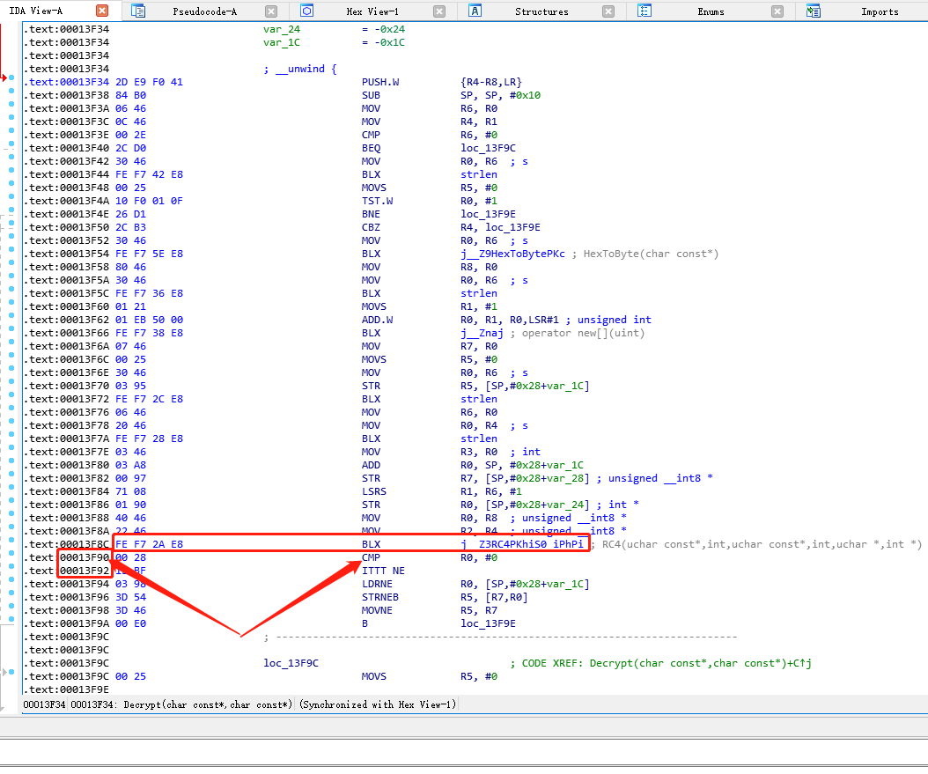The image size is (928, 774).
Task: Close the Enums tab
Action: pos(777,11)
